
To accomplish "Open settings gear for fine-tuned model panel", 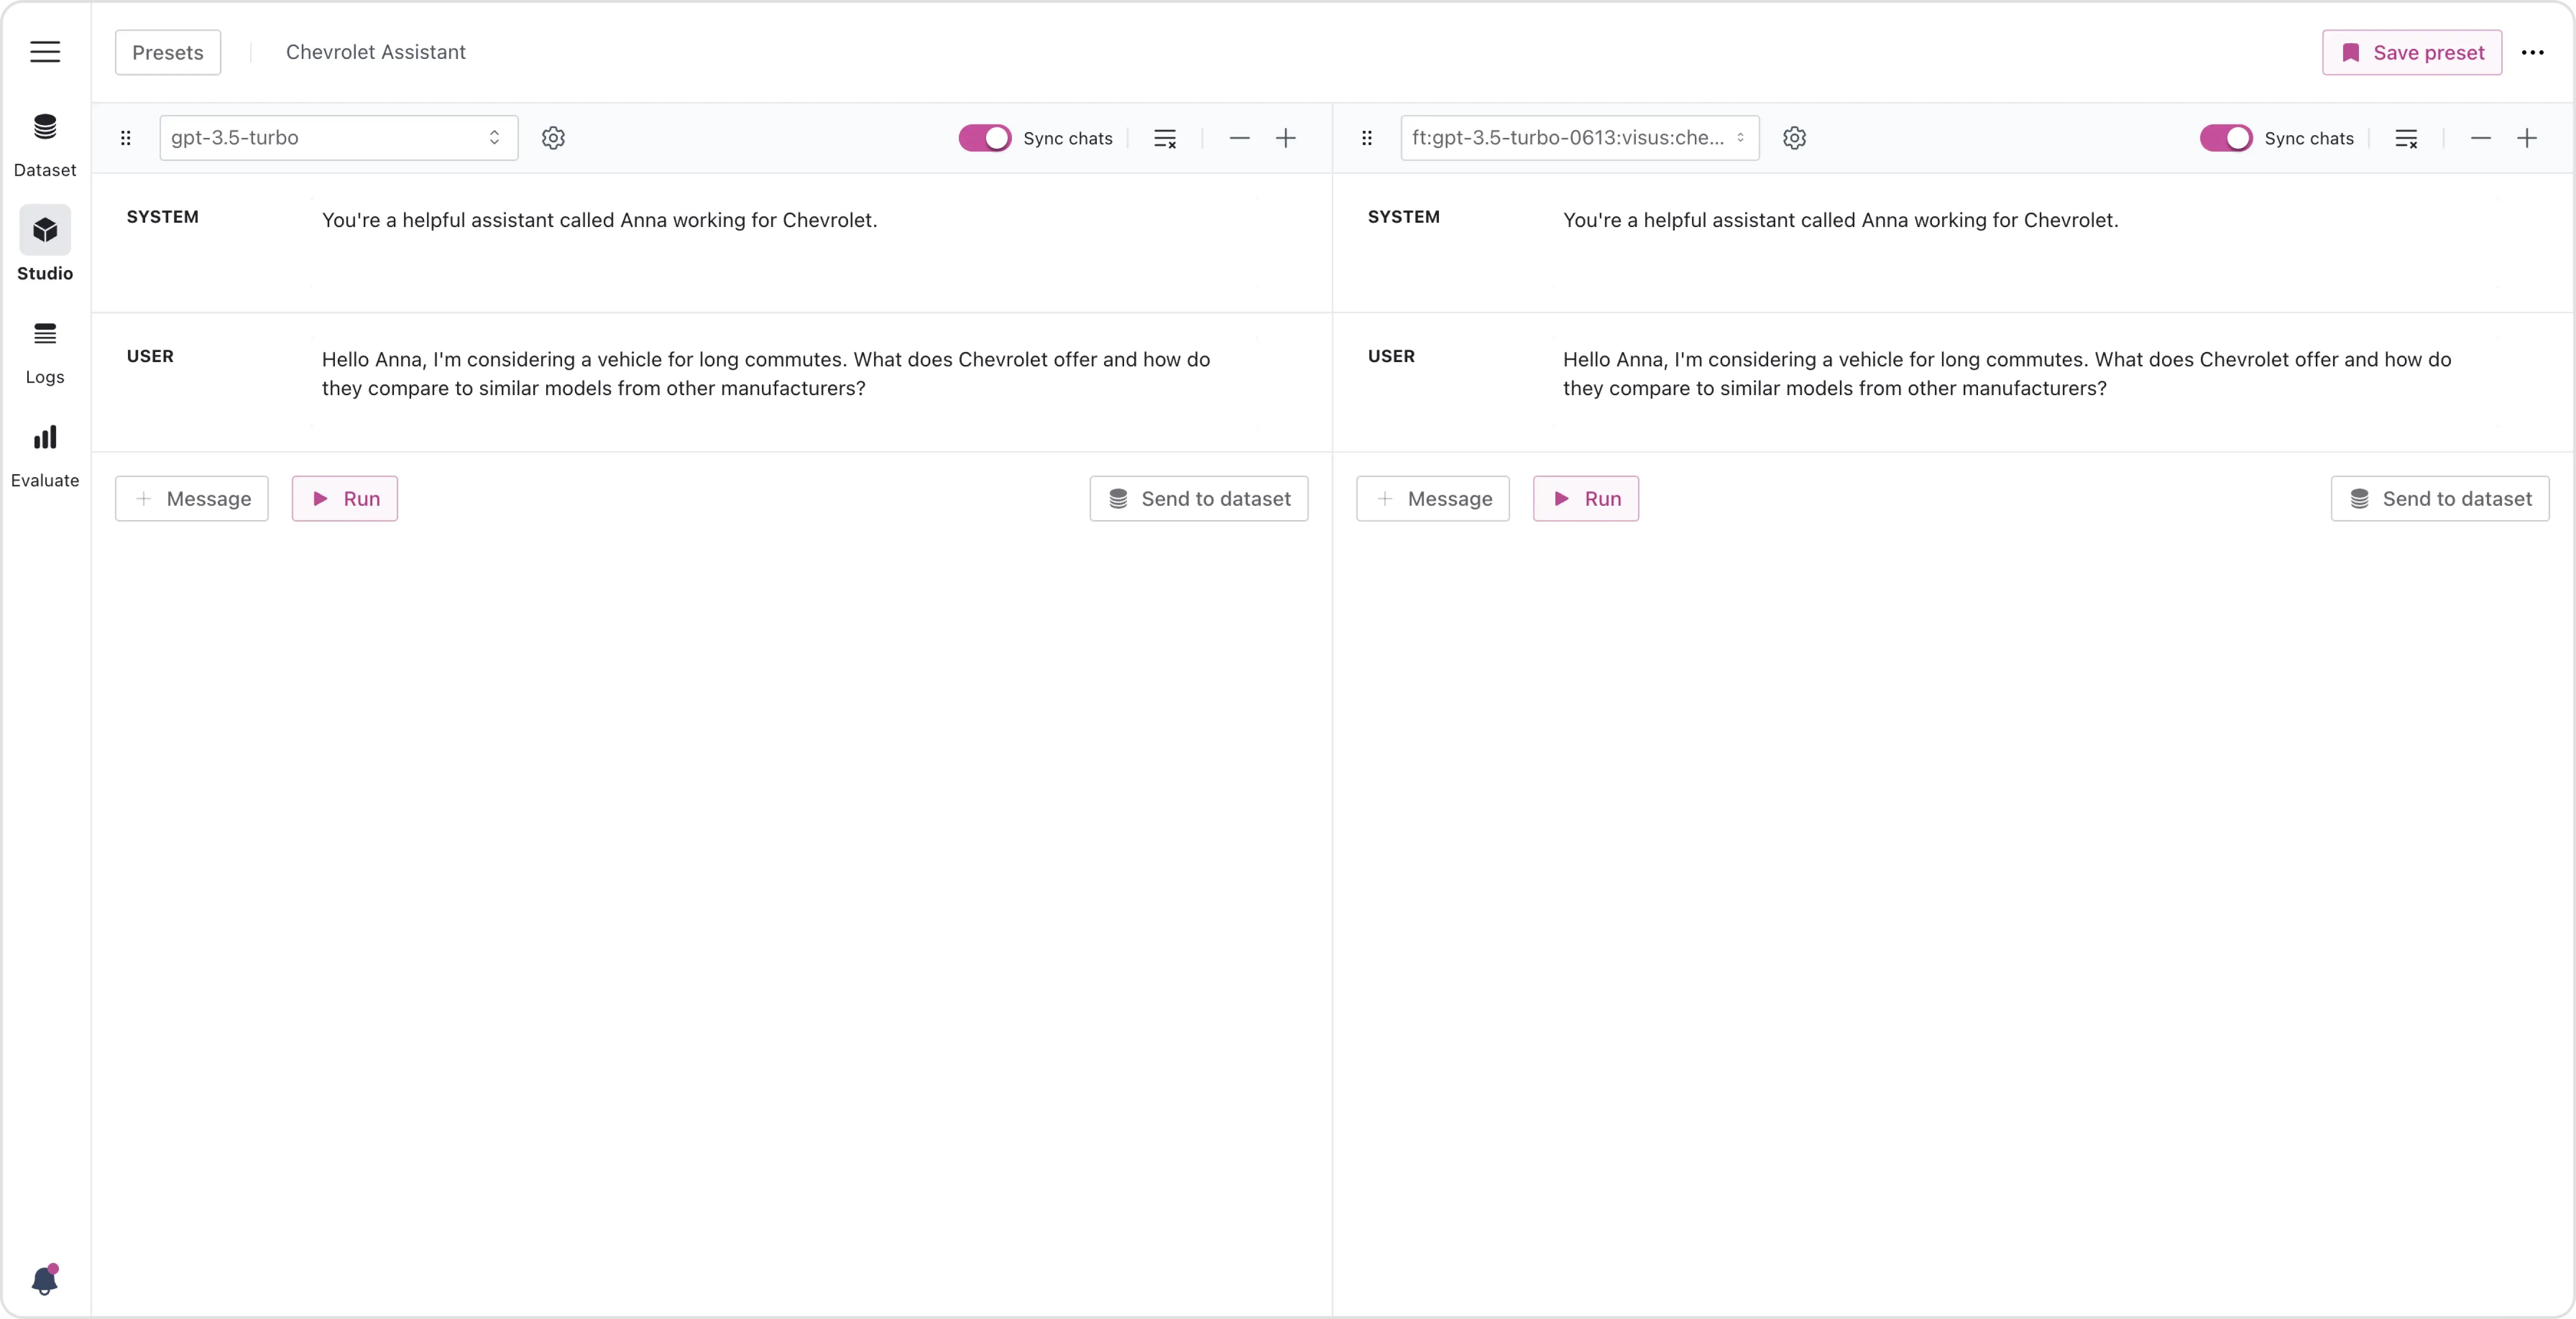I will click(1794, 138).
